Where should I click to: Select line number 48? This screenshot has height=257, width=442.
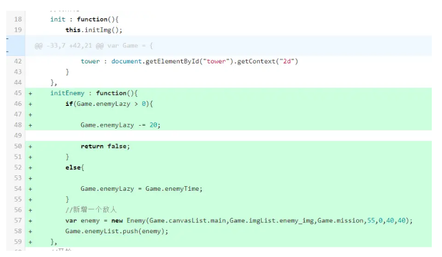click(x=18, y=125)
